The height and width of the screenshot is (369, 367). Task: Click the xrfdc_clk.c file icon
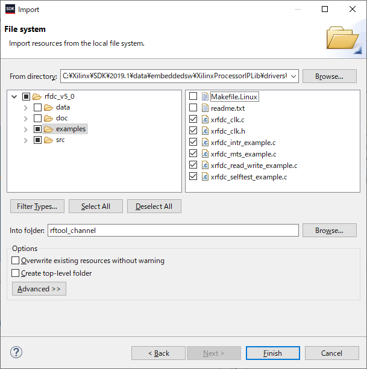205,120
